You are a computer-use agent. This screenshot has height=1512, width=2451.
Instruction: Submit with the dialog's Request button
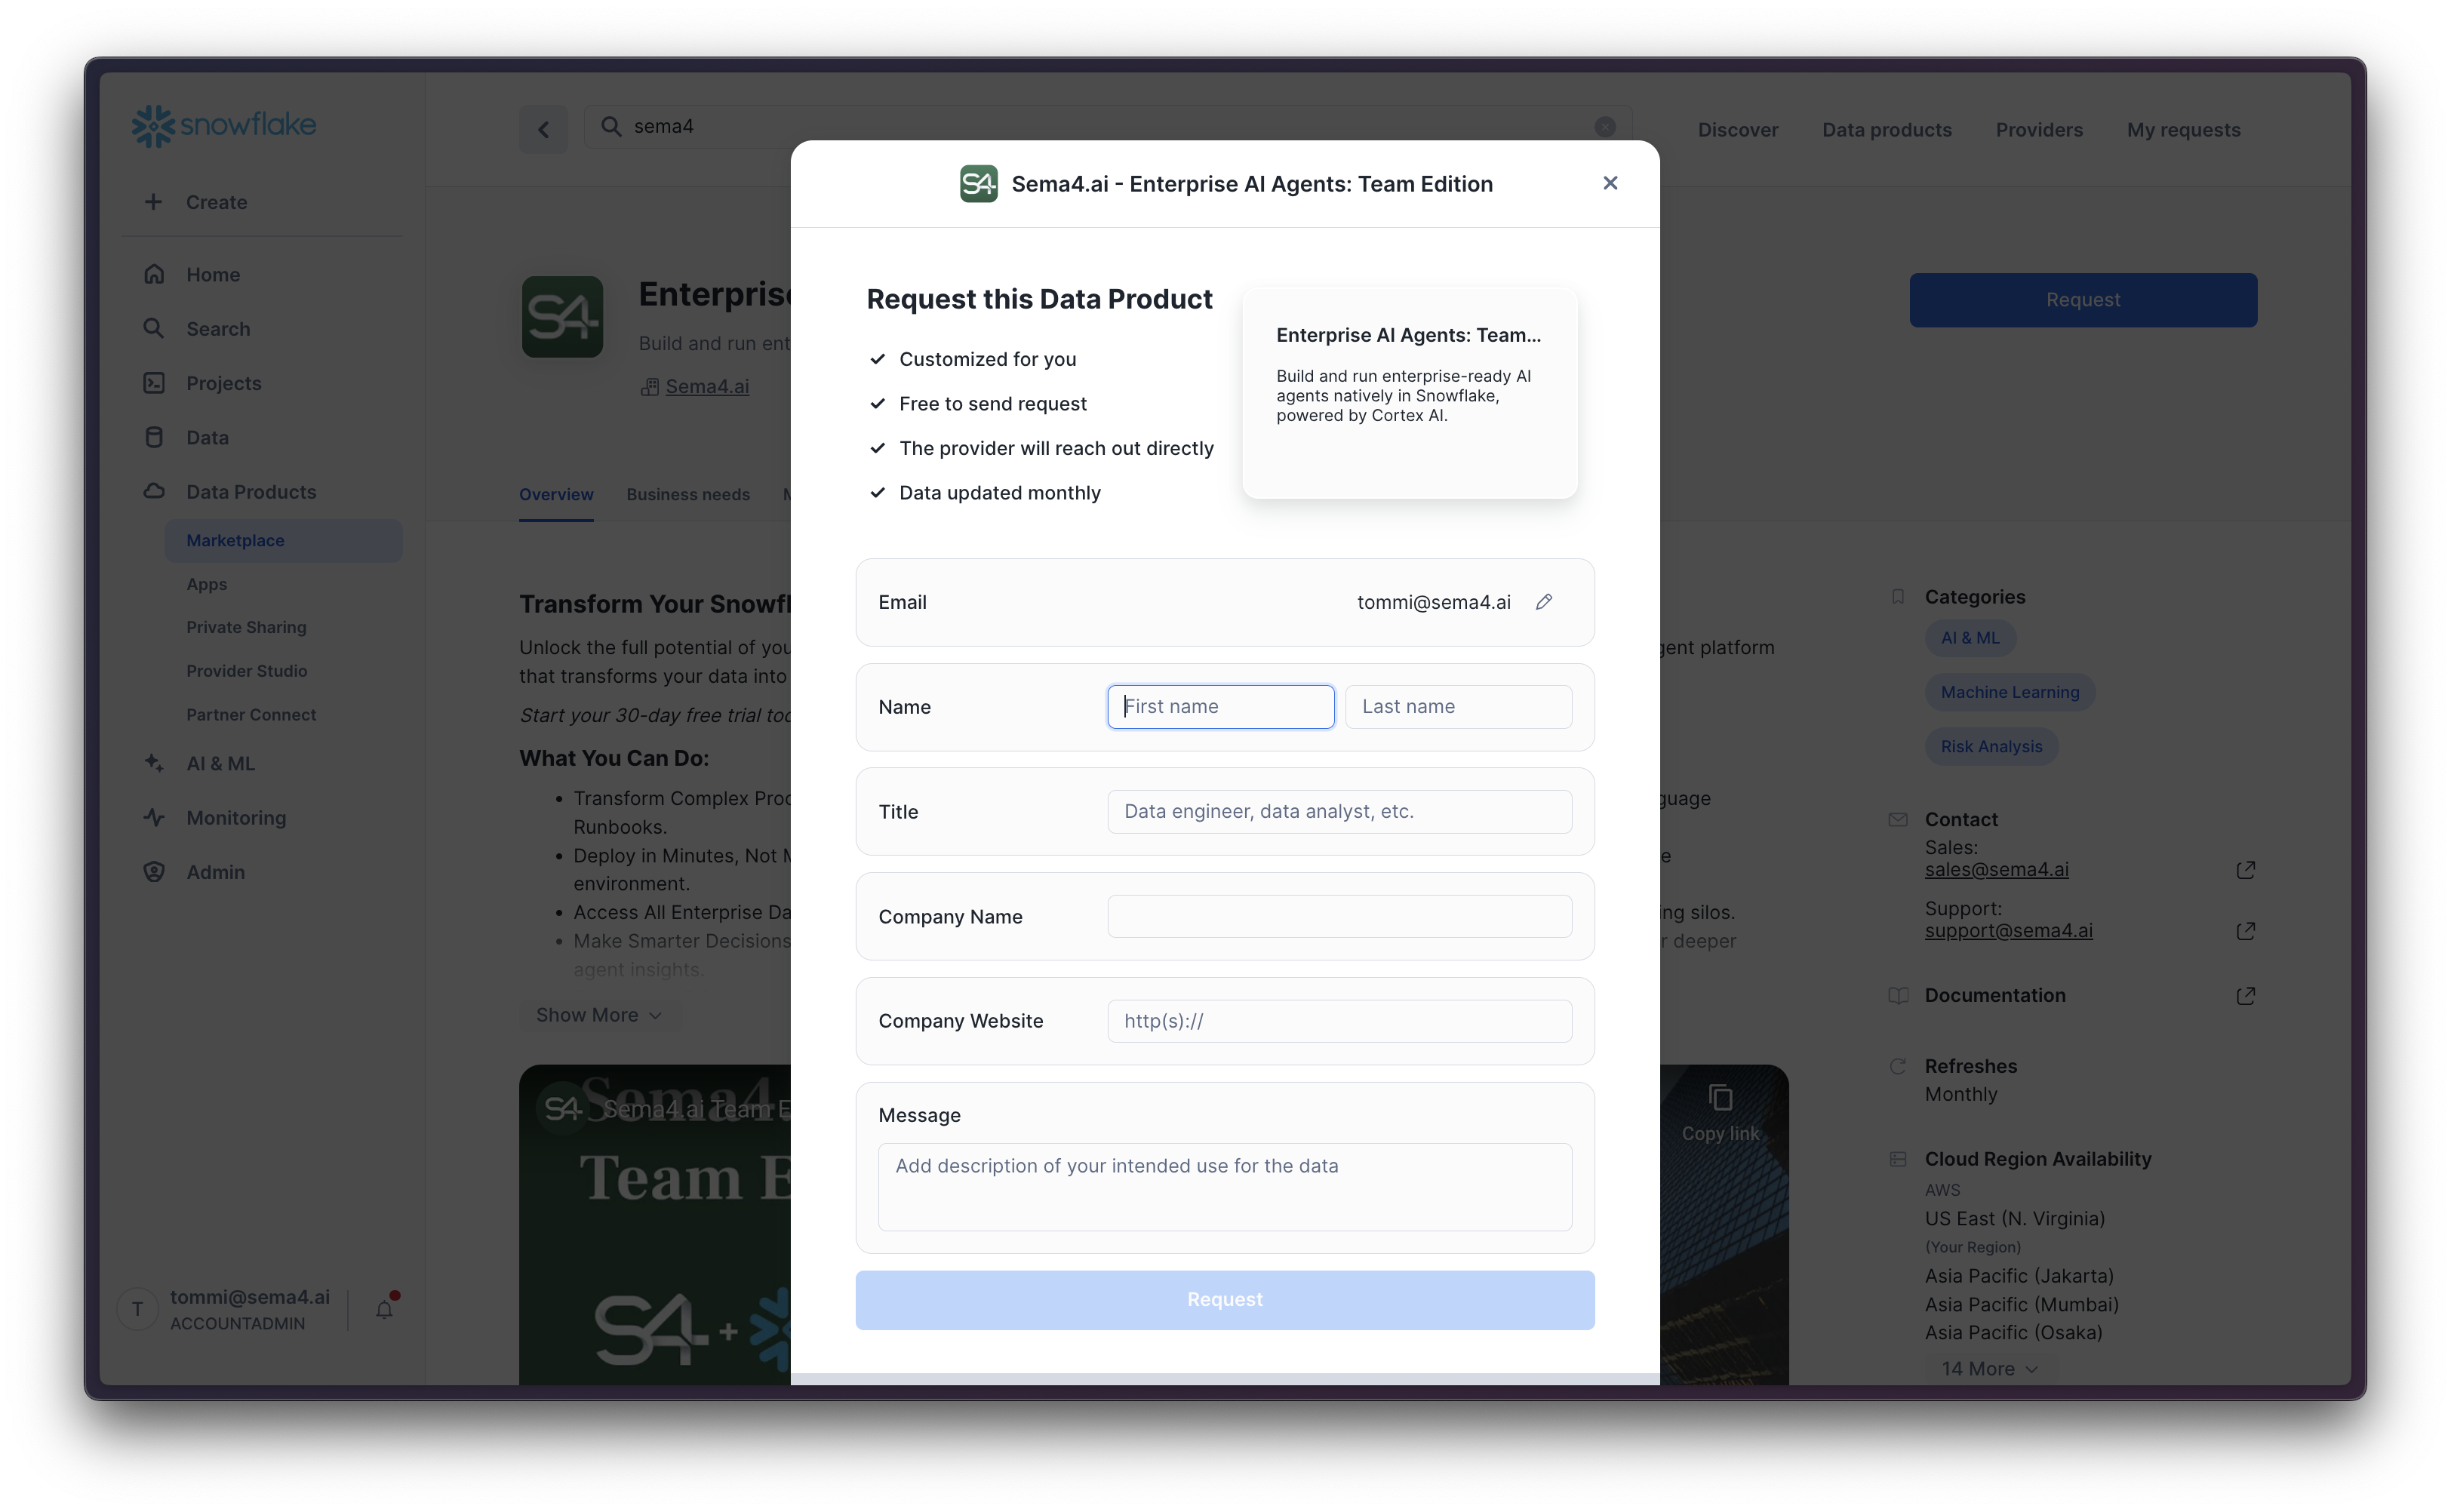1224,1300
